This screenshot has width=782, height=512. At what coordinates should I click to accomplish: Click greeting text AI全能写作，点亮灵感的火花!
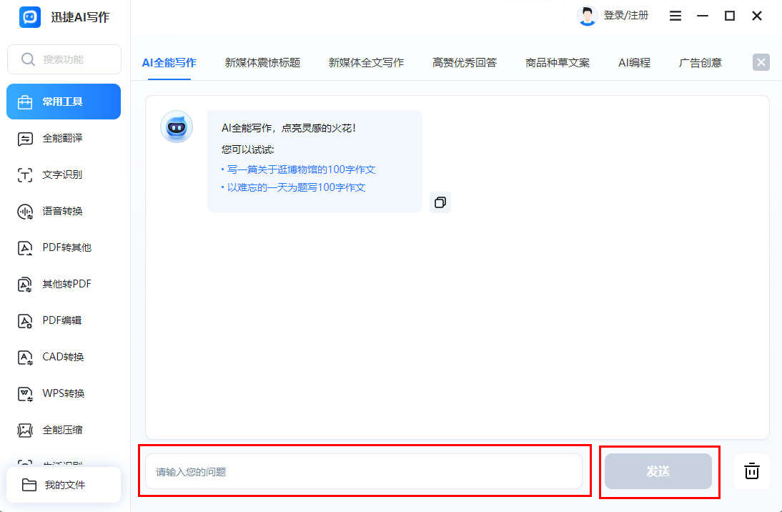click(x=289, y=128)
